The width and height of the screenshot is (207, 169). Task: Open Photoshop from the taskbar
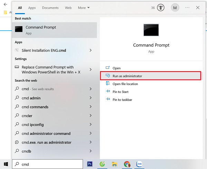tap(90, 164)
